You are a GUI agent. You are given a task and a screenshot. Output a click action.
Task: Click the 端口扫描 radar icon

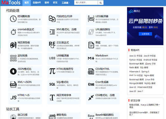pyautogui.click(x=13, y=116)
